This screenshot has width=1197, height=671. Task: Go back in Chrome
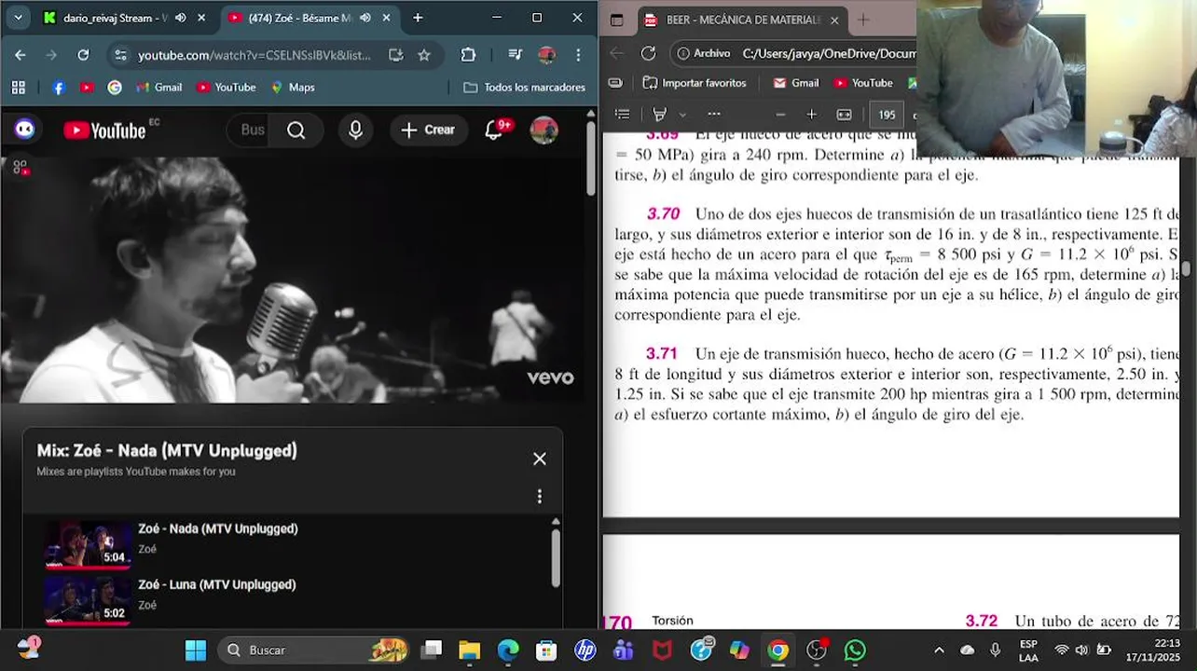click(21, 55)
